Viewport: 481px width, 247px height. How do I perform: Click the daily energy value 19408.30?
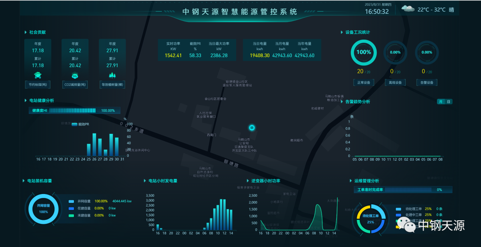(x=260, y=56)
